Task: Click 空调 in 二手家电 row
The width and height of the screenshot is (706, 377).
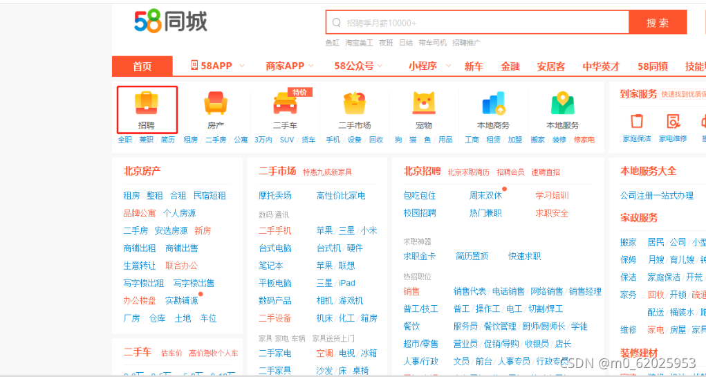Action: coord(324,353)
